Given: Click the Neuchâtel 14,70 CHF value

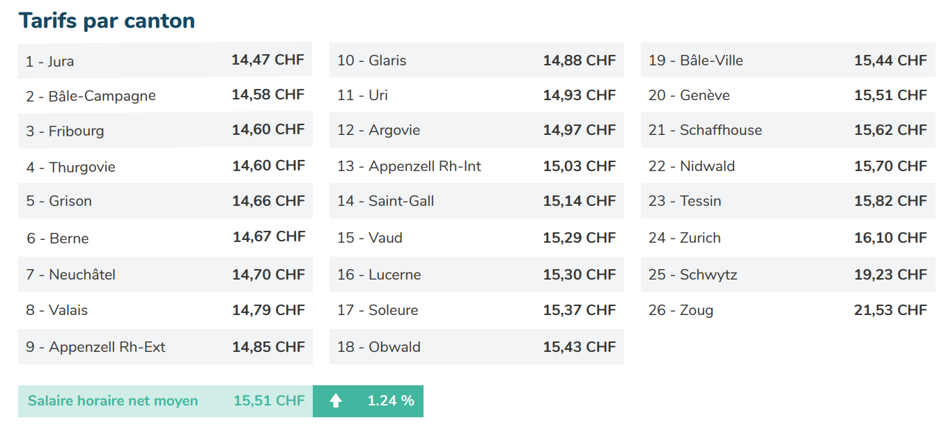Looking at the screenshot, I should 268,275.
